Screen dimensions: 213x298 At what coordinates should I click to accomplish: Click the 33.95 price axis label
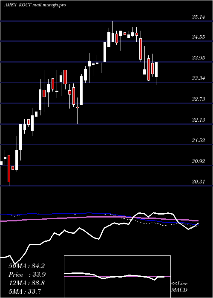click(x=199, y=58)
